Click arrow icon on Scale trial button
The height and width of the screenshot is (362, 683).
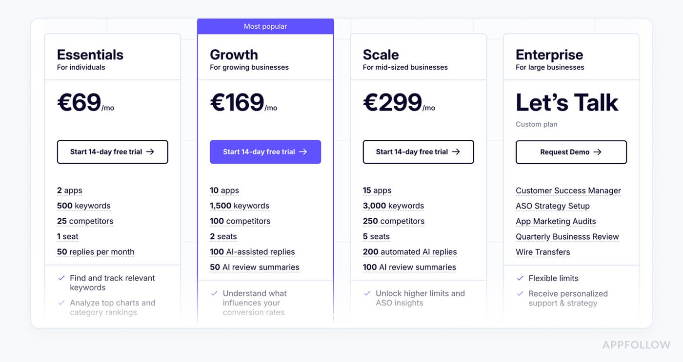456,152
